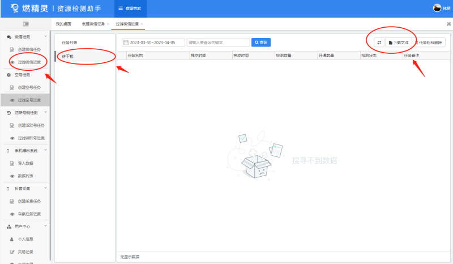
Task: Click the refresh icon beside 下载文件
Action: click(x=379, y=42)
